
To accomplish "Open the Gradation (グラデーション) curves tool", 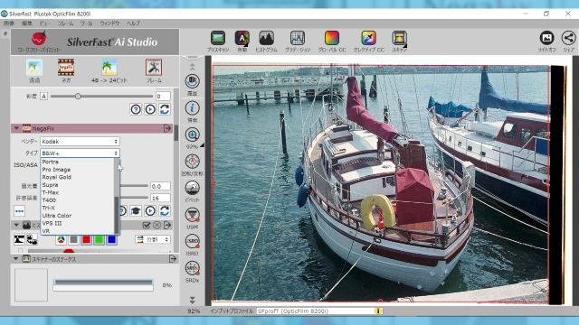I will click(298, 38).
